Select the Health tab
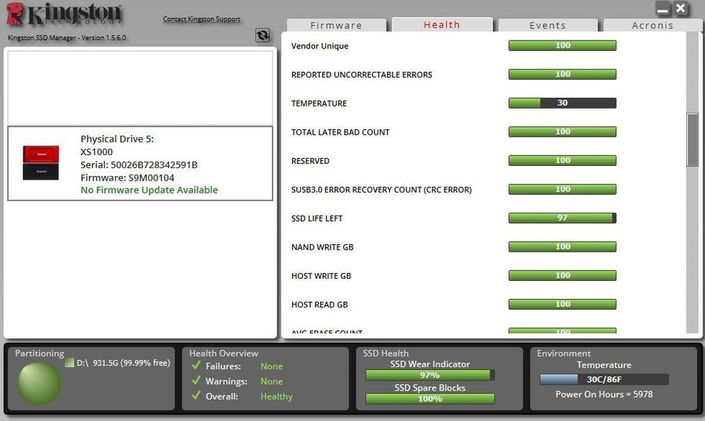The width and height of the screenshot is (705, 421). [442, 25]
